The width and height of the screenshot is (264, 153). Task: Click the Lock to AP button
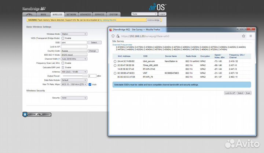tap(230, 93)
